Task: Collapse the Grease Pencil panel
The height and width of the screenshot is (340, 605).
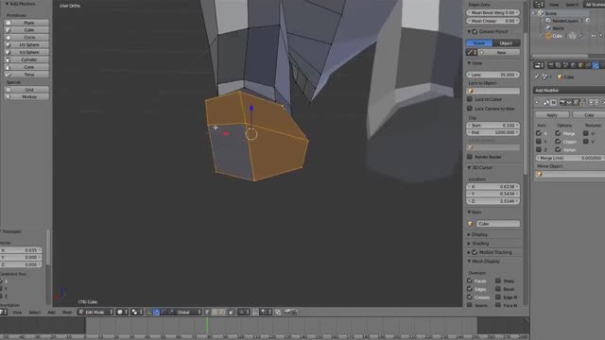Action: pyautogui.click(x=469, y=31)
